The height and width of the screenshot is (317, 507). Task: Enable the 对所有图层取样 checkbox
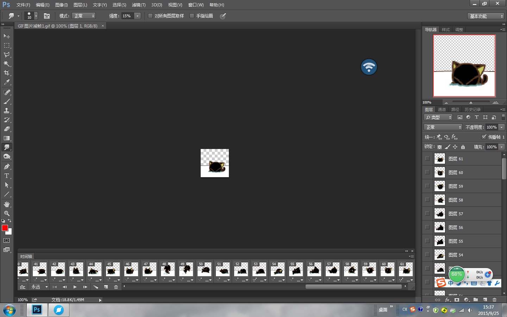click(150, 16)
